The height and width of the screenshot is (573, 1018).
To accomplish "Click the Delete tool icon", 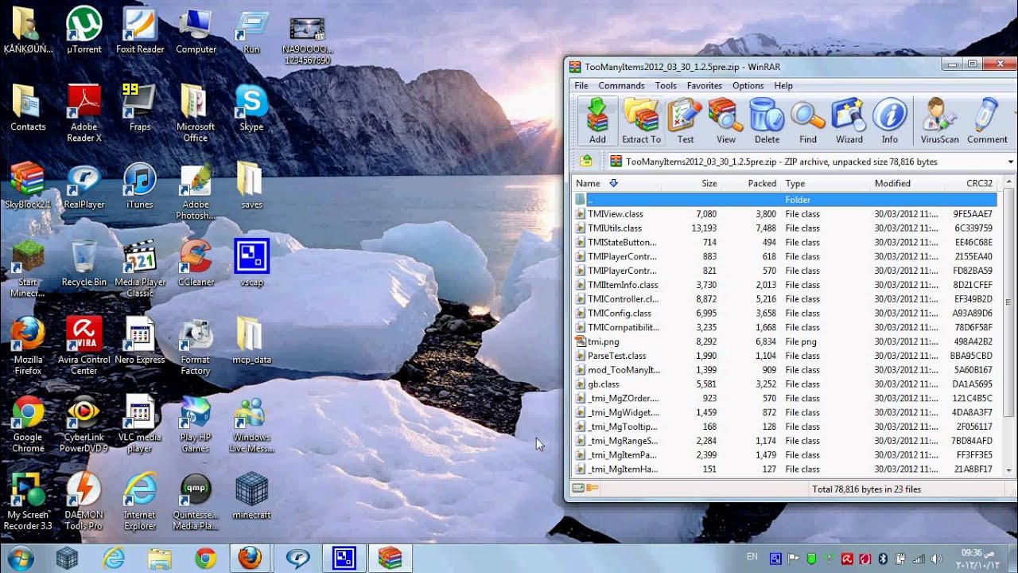I will point(767,121).
